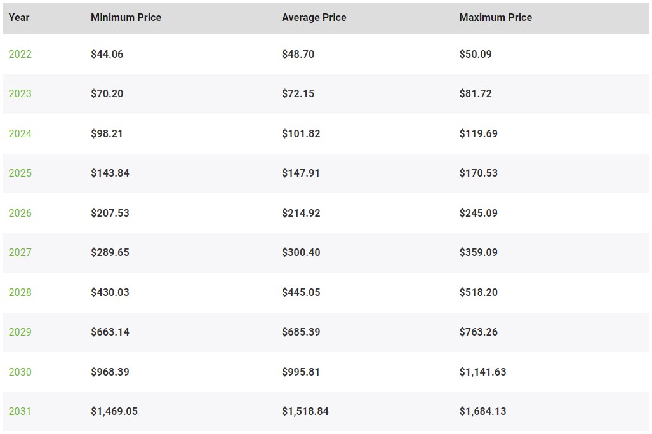Open the 2030 year link
Screen dimensions: 652x434
[20, 372]
